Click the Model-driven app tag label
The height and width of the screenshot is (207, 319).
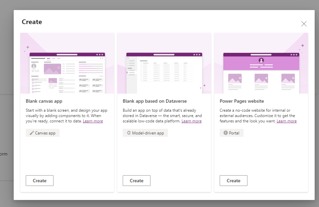coord(148,133)
